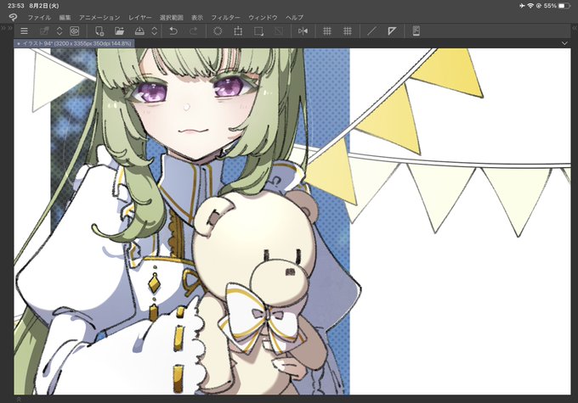Expand the bottom-left double chevron panel
578x403 pixels.
[19, 399]
